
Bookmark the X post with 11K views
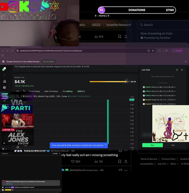coord(120,161)
